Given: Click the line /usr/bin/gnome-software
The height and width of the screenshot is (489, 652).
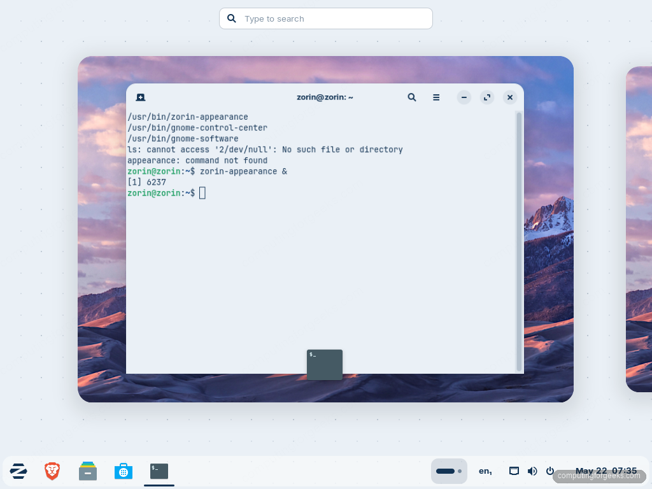Looking at the screenshot, I should [x=183, y=138].
